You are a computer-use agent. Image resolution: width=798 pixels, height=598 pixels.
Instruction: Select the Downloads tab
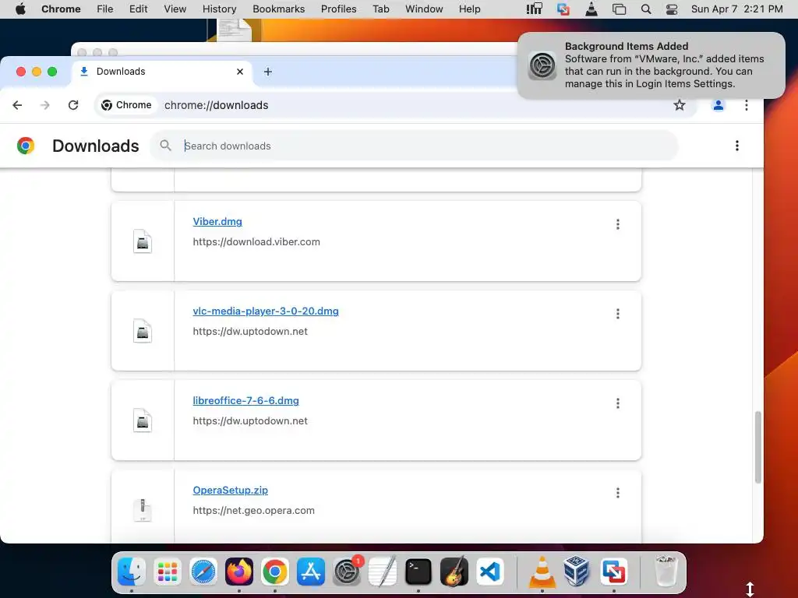(x=162, y=72)
